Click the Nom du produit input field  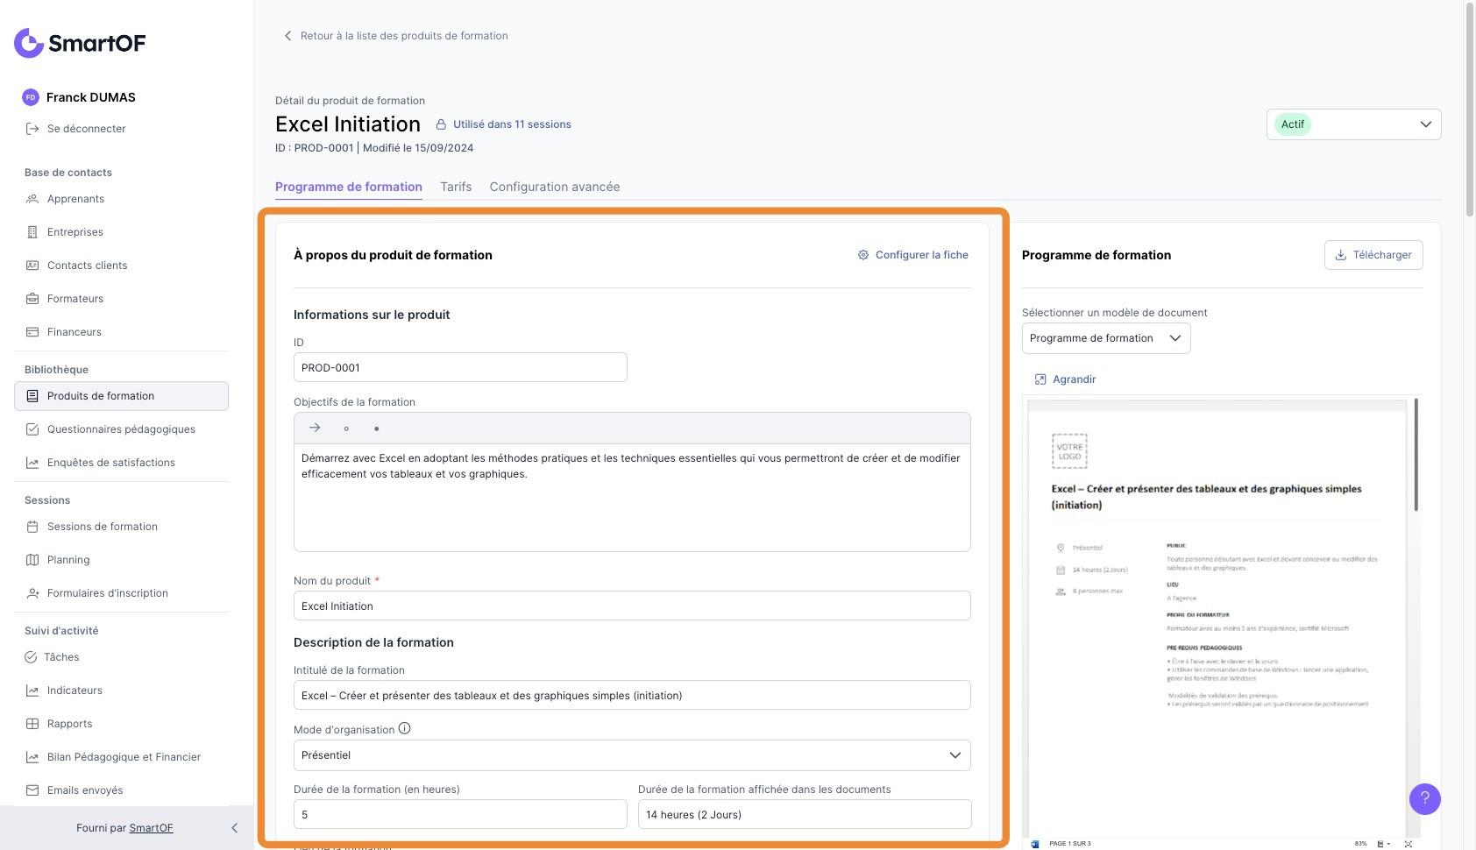[x=631, y=606]
